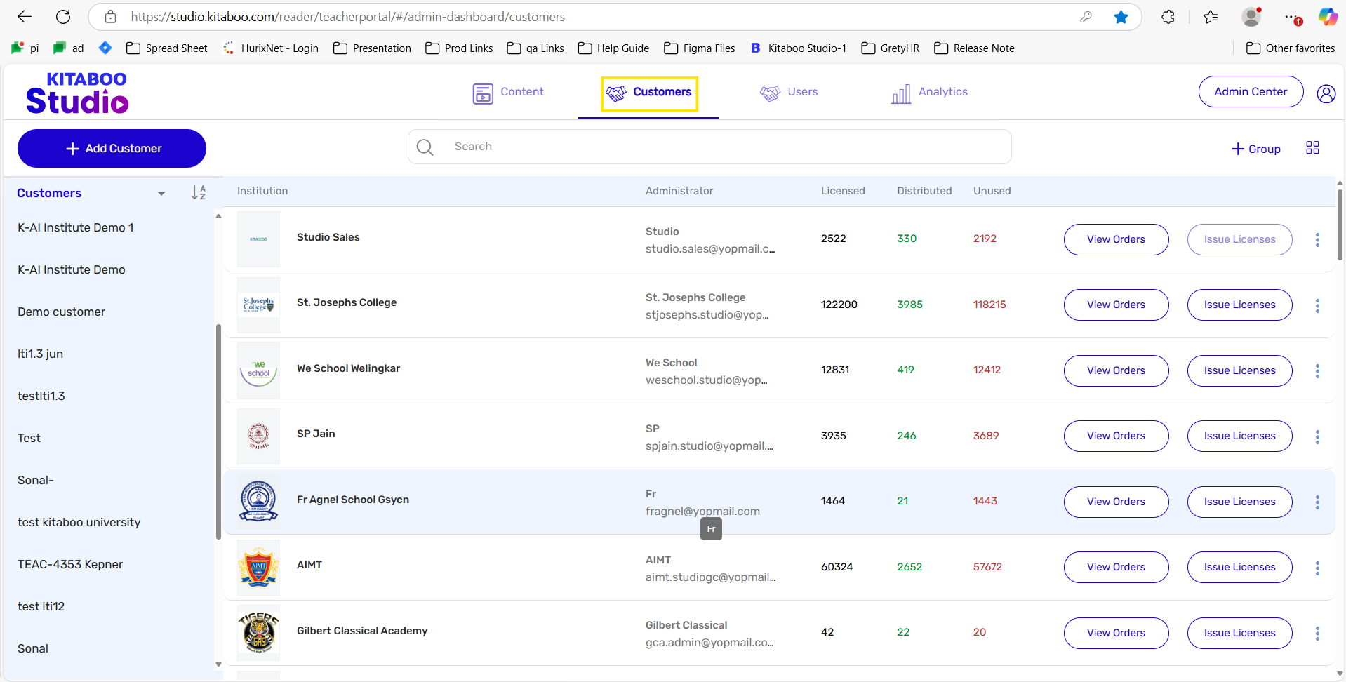Image resolution: width=1346 pixels, height=682 pixels.
Task: Open more options menu for AIMT
Action: click(1317, 568)
